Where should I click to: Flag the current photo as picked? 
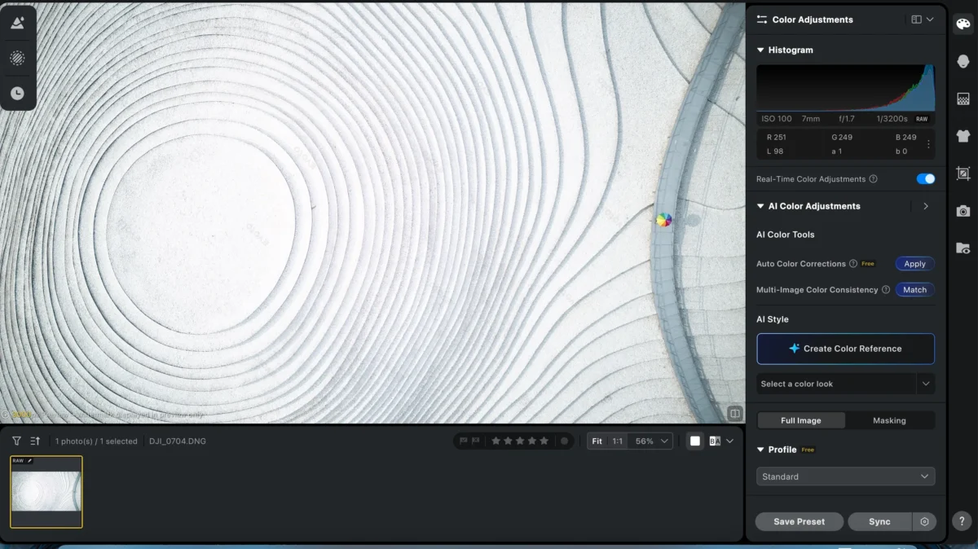pos(463,441)
